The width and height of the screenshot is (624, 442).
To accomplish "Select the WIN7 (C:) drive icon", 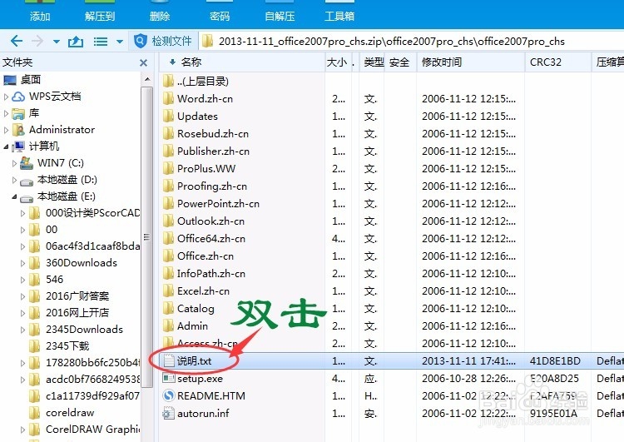I will click(x=27, y=163).
